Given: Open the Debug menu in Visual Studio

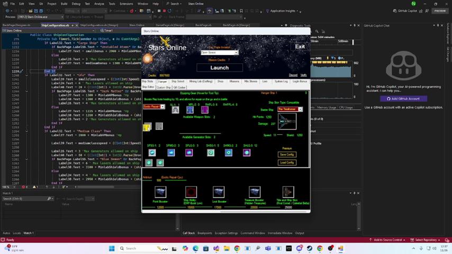Looking at the screenshot, I should (x=76, y=4).
